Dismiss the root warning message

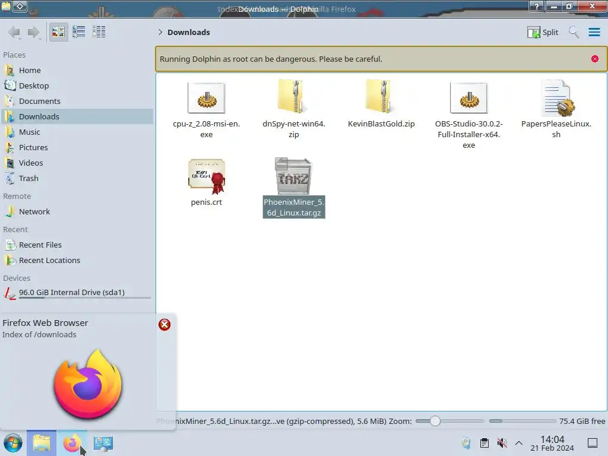coord(595,59)
